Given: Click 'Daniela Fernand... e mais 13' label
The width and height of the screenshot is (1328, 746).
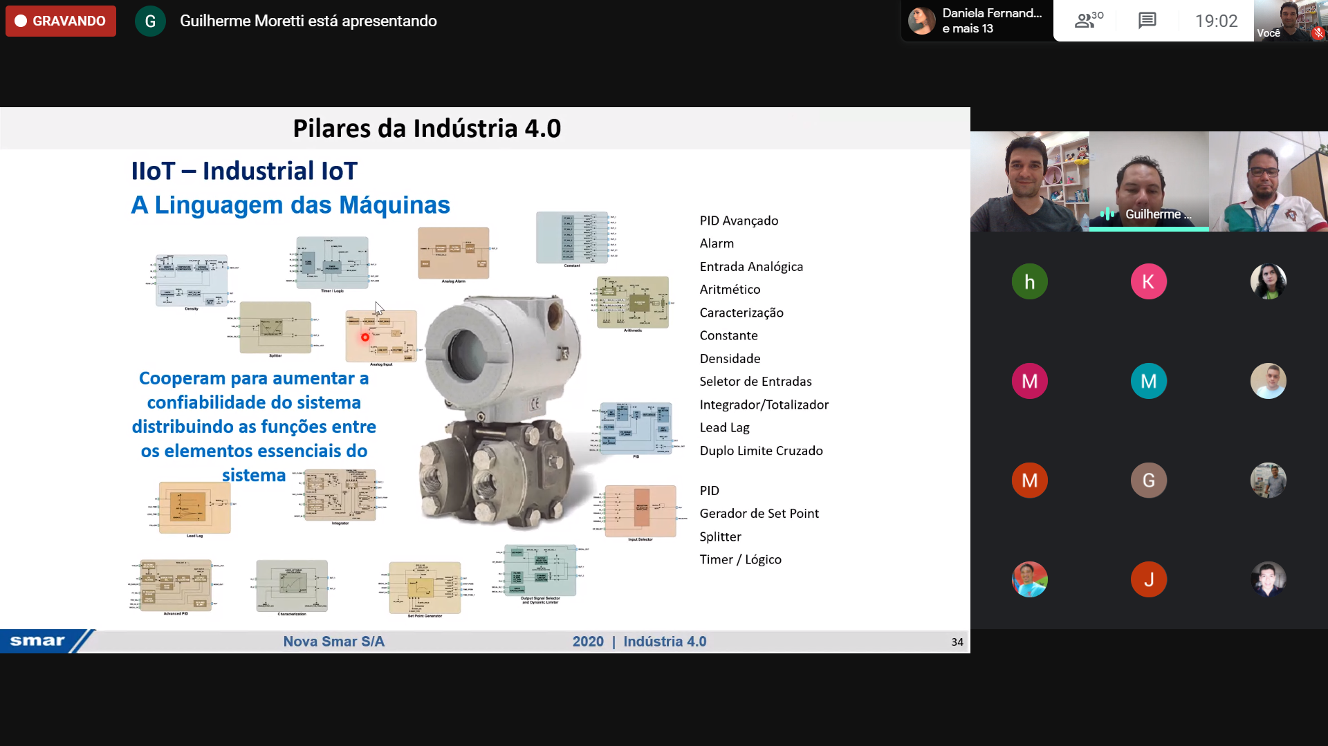Looking at the screenshot, I should point(991,21).
